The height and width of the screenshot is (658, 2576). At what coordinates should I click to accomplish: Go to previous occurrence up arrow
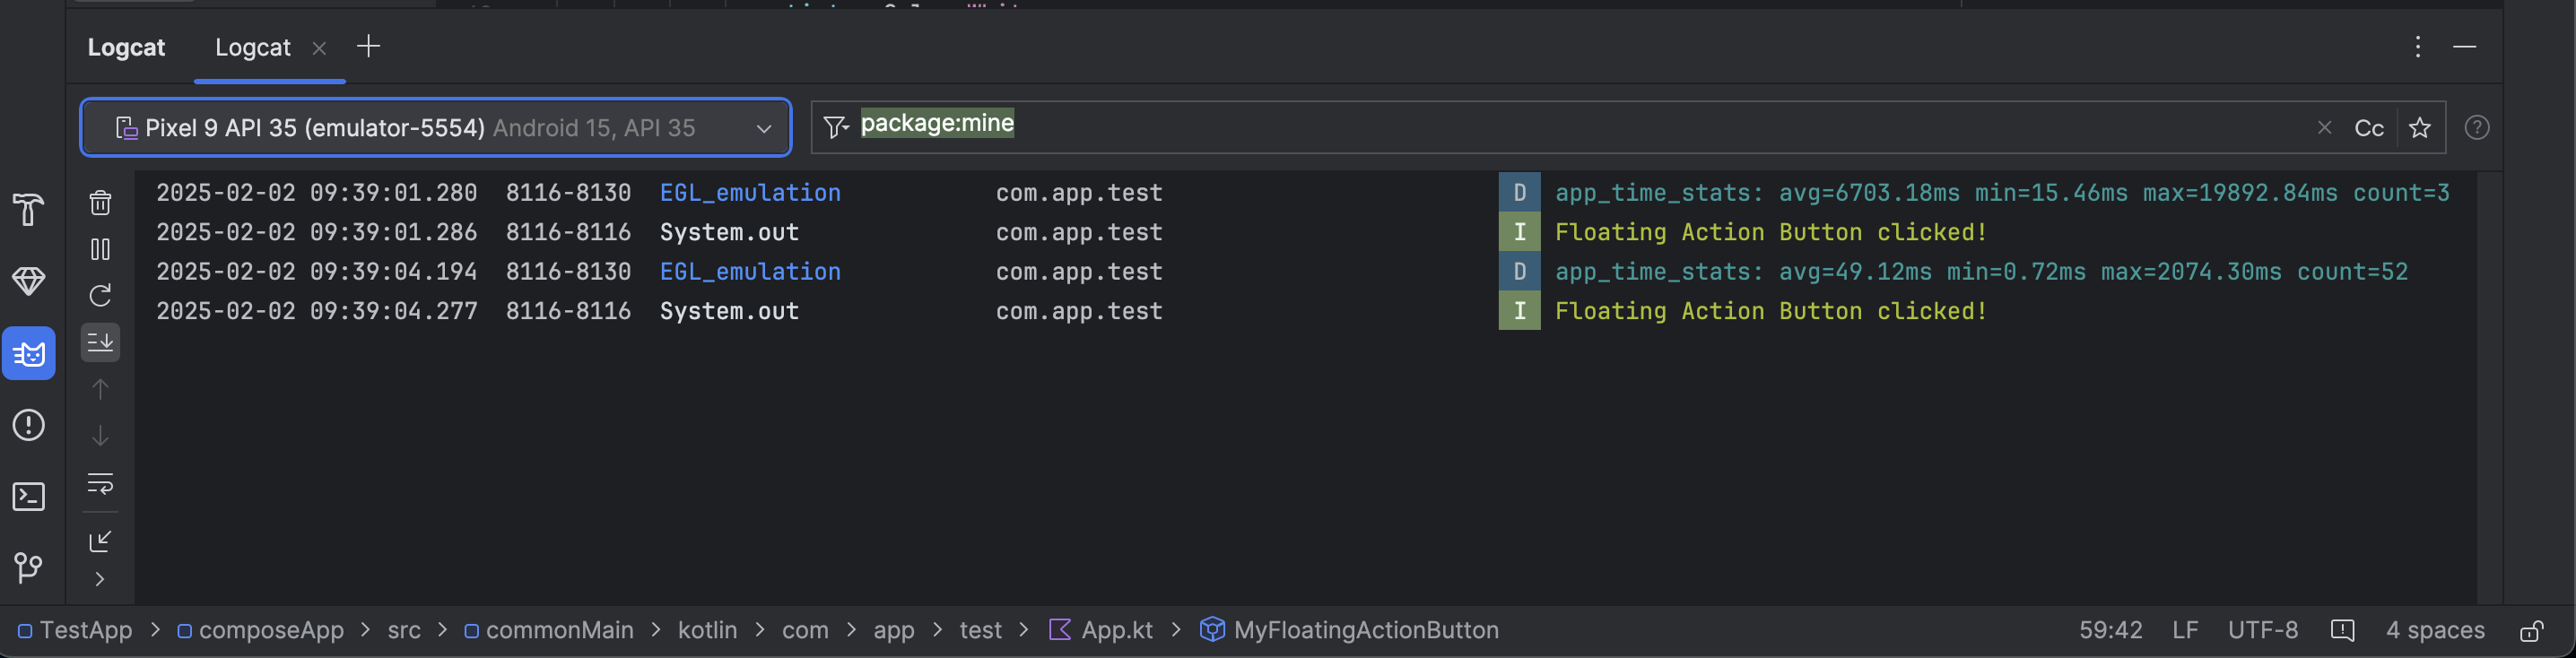[100, 389]
